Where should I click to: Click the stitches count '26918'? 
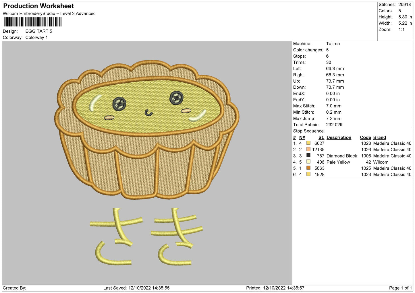(x=405, y=5)
